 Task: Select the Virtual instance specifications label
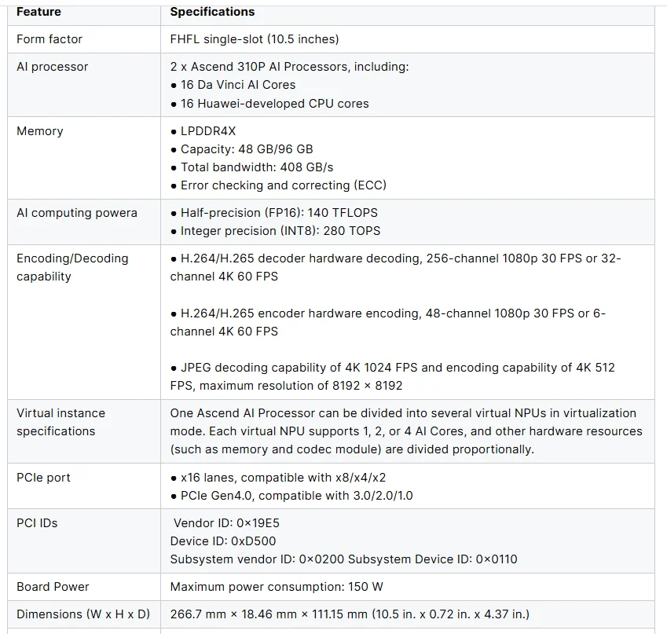point(60,422)
